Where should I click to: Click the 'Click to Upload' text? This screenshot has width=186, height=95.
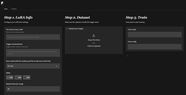(x=94, y=46)
